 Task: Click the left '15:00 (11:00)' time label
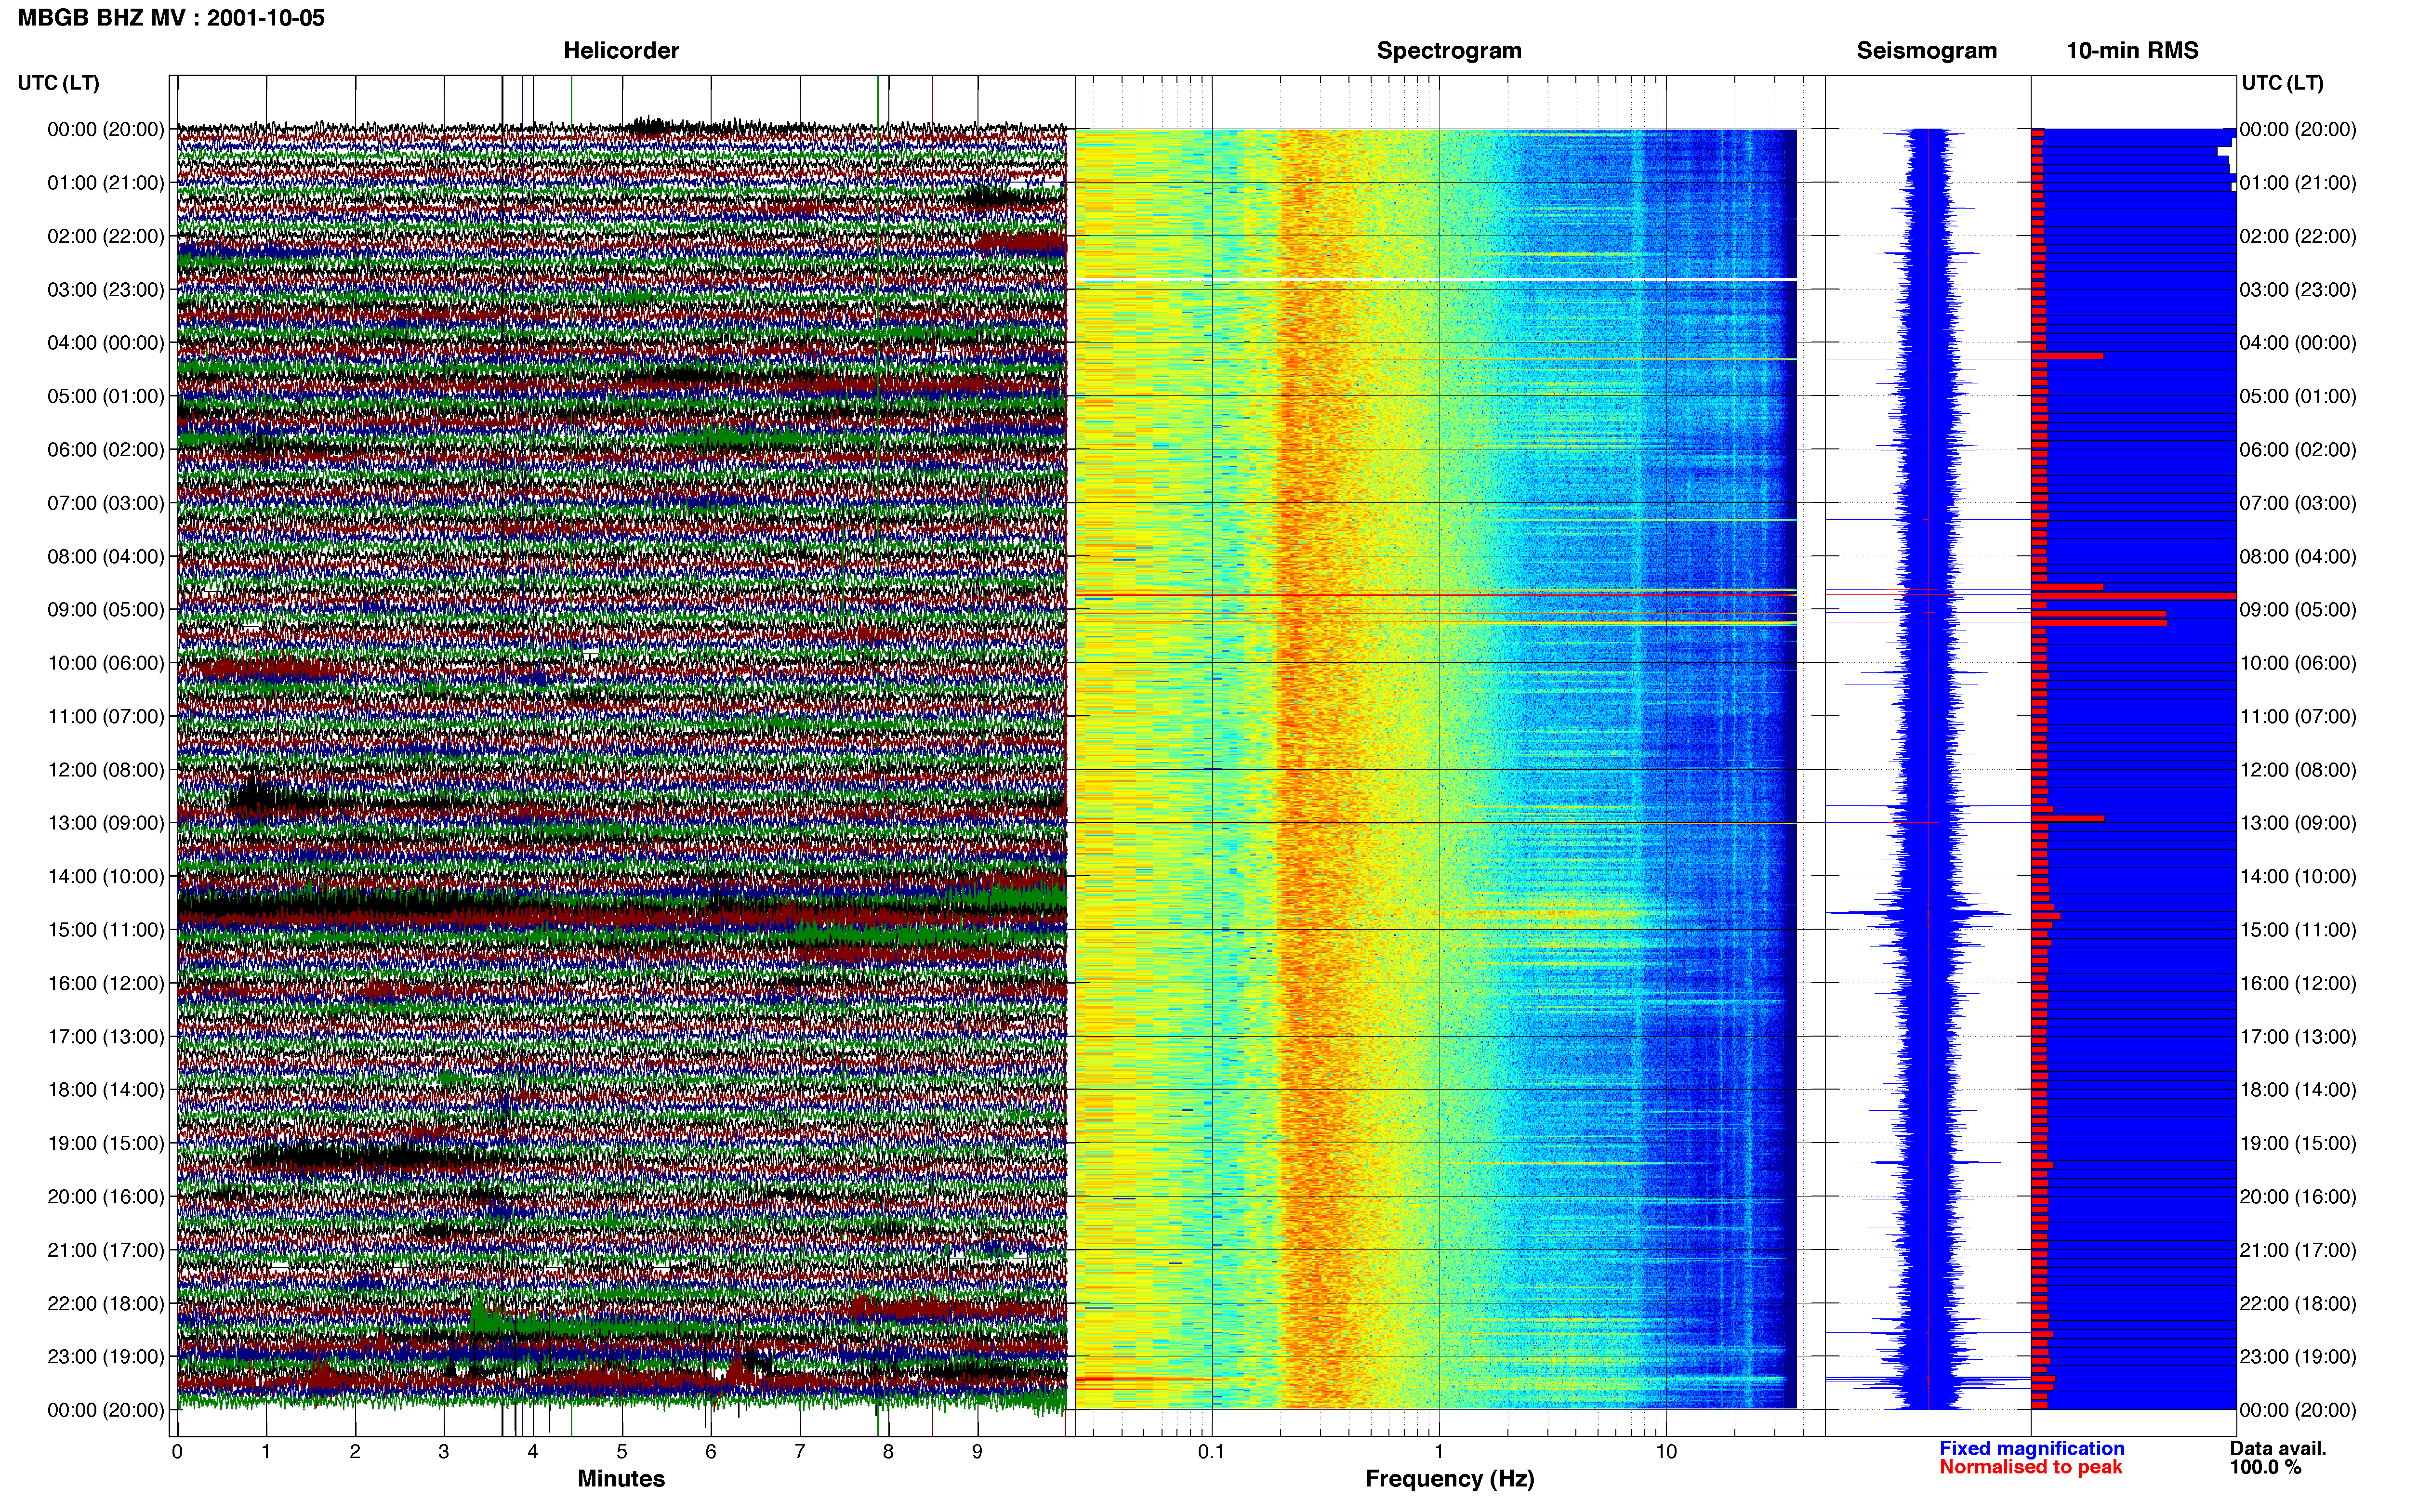tap(106, 929)
